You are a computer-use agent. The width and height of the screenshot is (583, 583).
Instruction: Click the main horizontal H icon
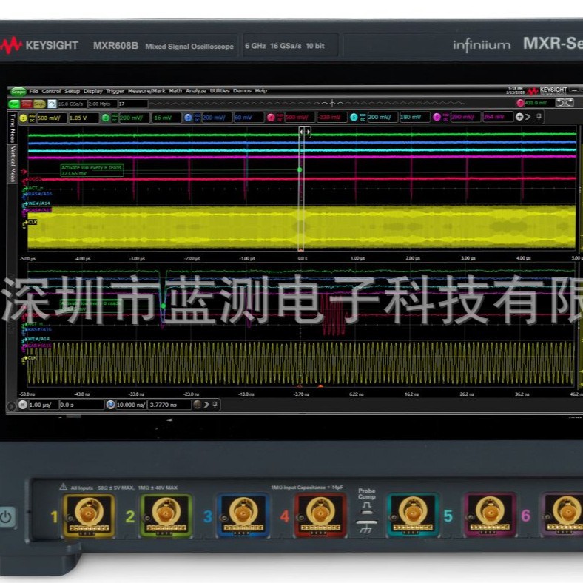[x=23, y=405]
